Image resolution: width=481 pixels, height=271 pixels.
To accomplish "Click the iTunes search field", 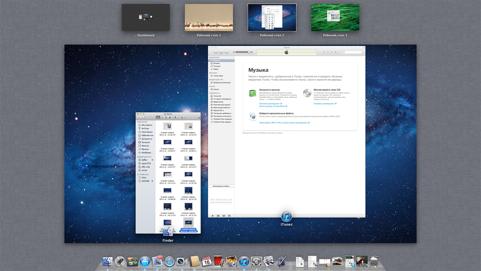I will [x=352, y=52].
